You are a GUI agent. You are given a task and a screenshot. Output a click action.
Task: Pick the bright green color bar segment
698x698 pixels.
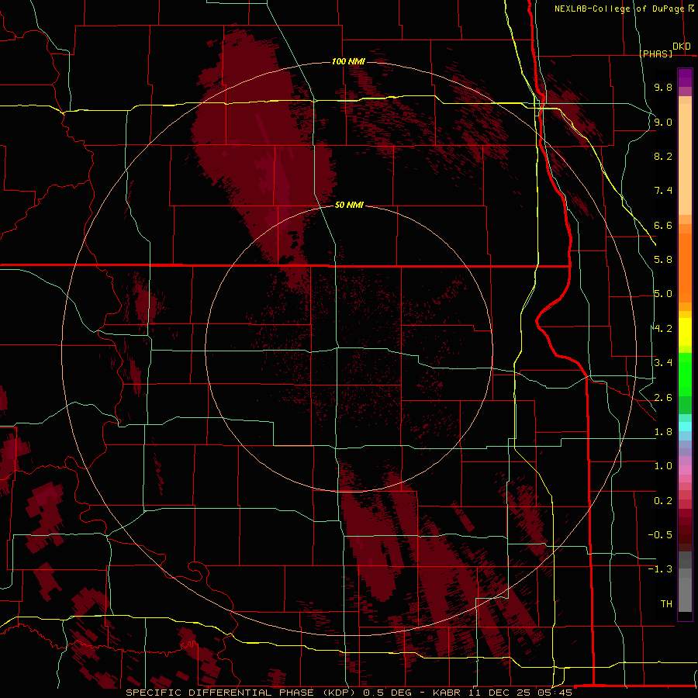tap(685, 375)
